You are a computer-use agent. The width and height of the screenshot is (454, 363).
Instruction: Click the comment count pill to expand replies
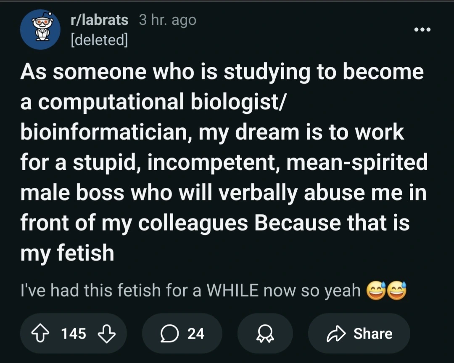[x=182, y=334]
